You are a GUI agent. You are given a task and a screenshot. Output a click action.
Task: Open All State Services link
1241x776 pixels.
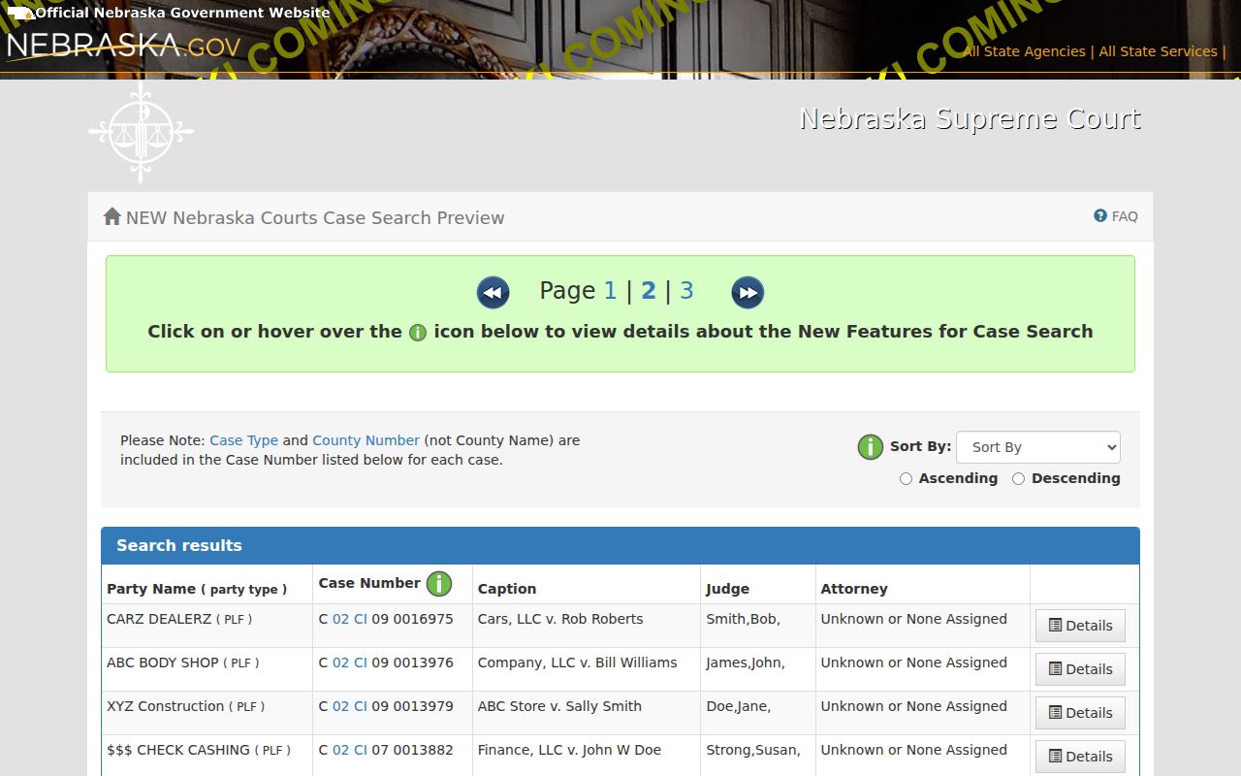[x=1158, y=51]
